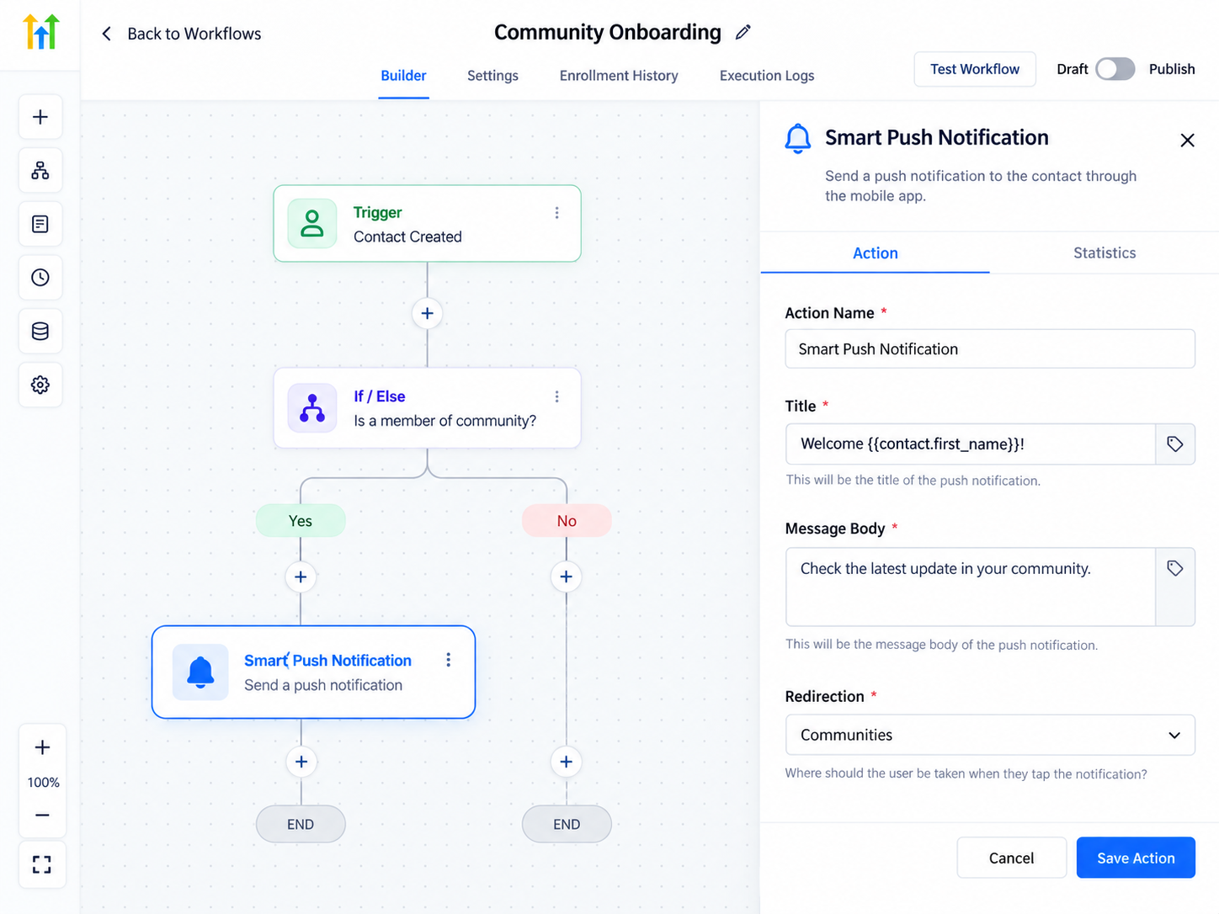This screenshot has width=1219, height=914.
Task: Add step after Smart Push Notification node
Action: pos(301,762)
